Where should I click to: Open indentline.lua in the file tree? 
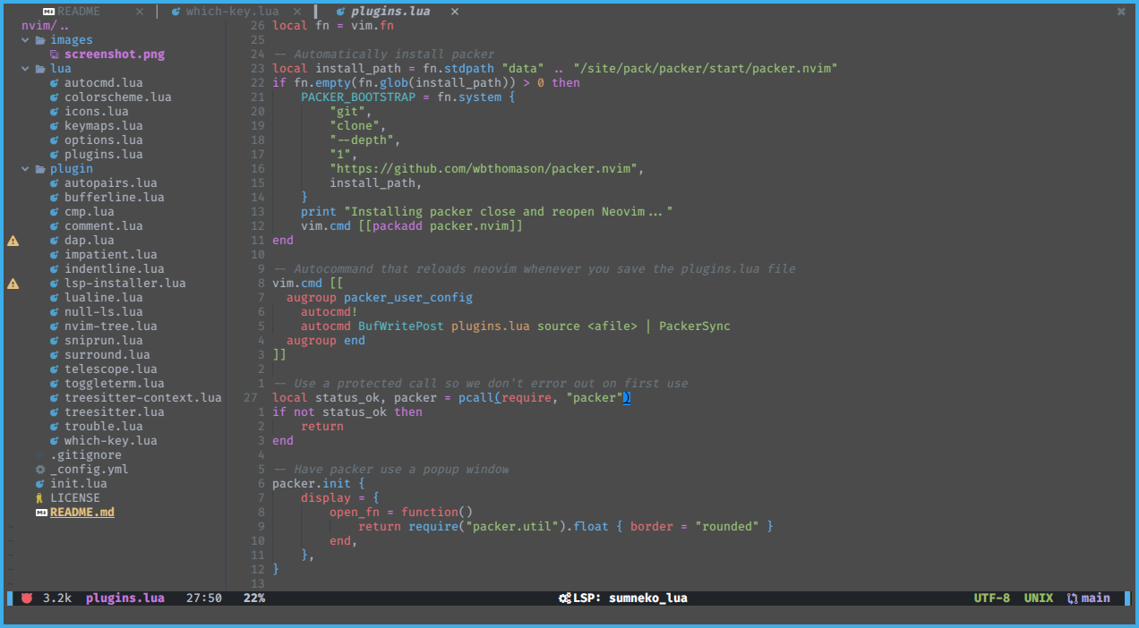[114, 269]
